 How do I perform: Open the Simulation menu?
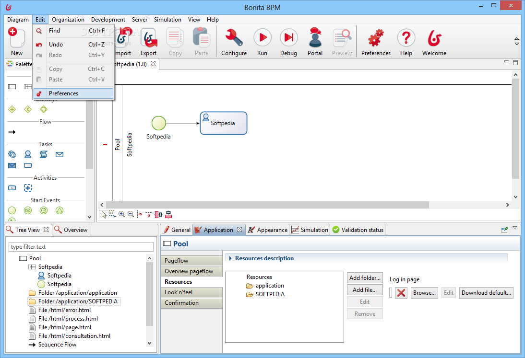point(167,19)
